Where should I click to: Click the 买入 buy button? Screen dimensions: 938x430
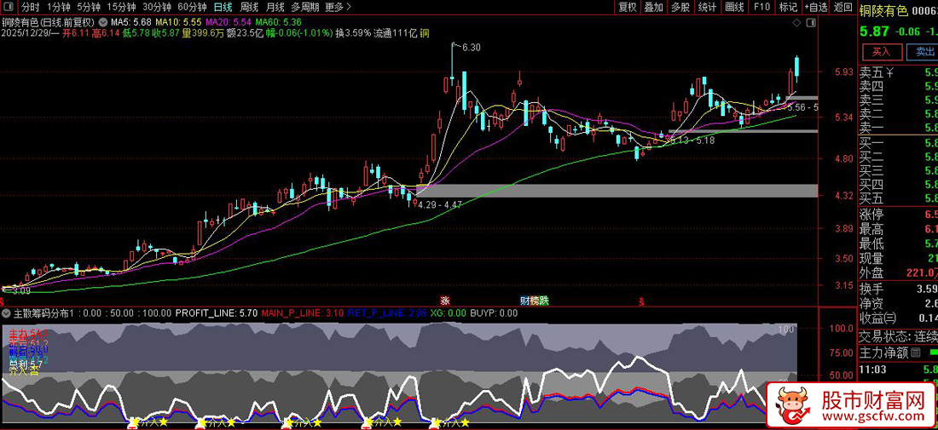(x=880, y=52)
